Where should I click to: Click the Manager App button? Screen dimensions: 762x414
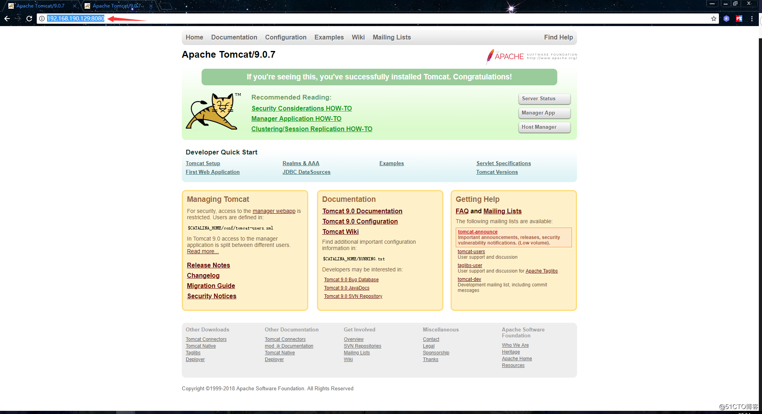coord(544,113)
